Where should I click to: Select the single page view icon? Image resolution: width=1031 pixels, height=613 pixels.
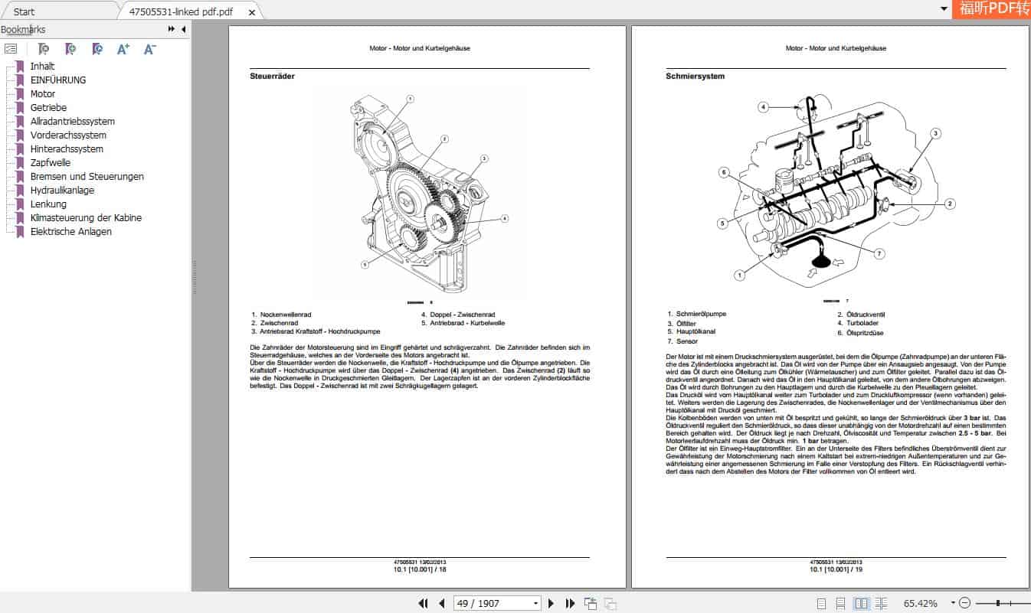click(822, 603)
